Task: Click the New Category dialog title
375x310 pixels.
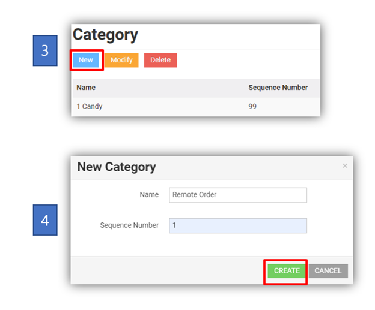Action: (117, 167)
